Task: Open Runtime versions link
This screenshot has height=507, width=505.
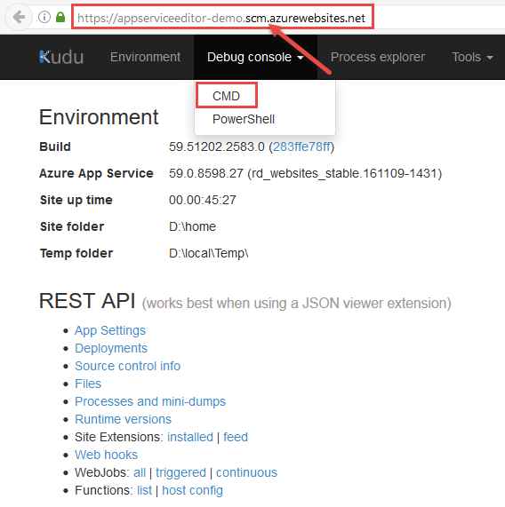Action: pos(123,419)
